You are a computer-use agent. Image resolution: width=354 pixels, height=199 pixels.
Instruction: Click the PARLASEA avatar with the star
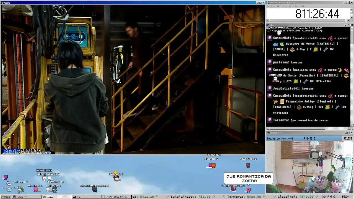(116, 178)
